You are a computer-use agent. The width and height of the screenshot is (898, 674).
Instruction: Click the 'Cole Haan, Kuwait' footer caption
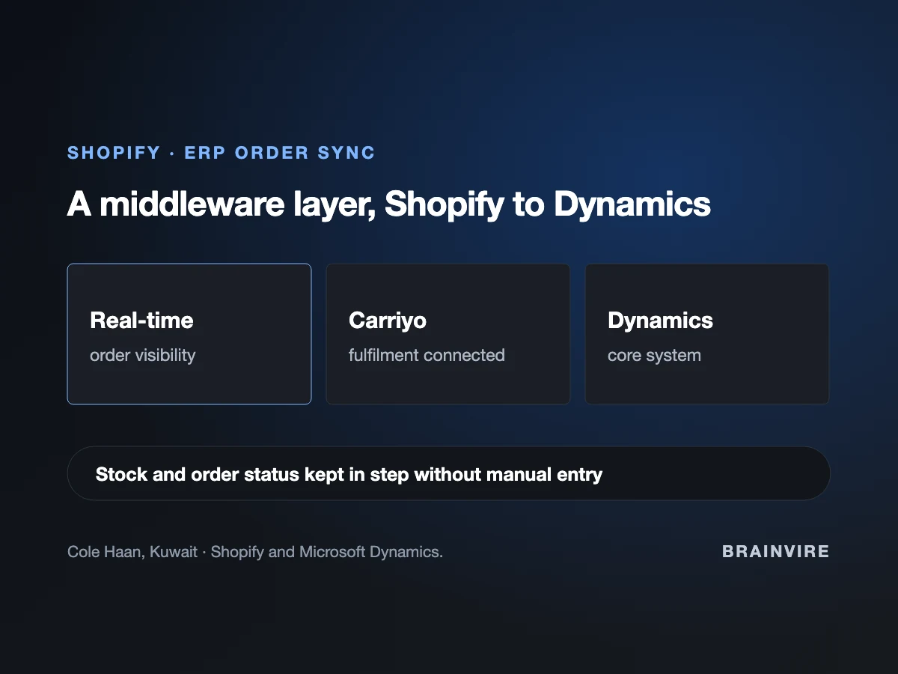click(x=255, y=552)
